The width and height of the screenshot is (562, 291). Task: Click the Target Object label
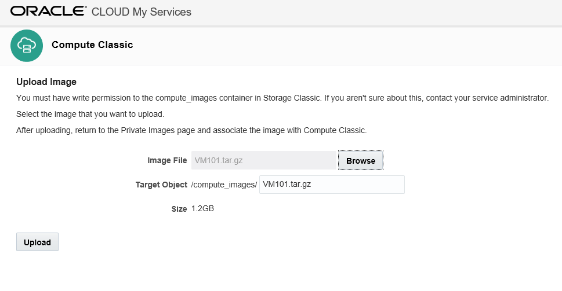pyautogui.click(x=161, y=185)
